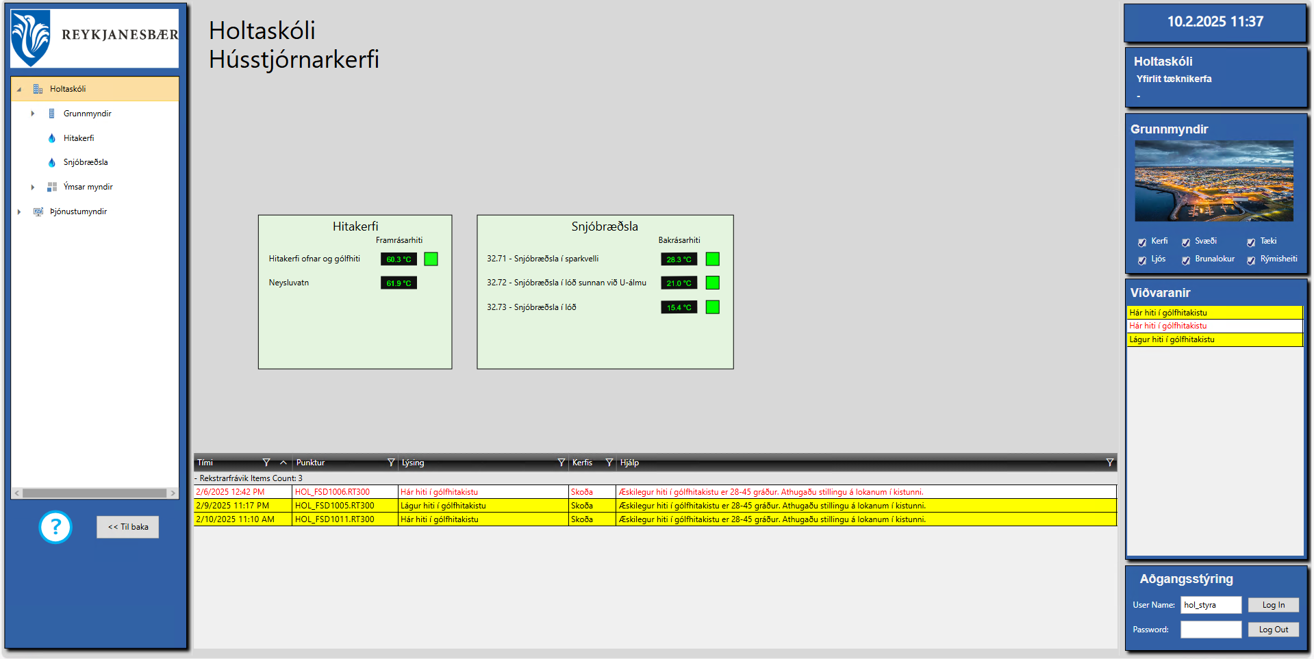
Task: Click the Password input field
Action: coord(1210,630)
